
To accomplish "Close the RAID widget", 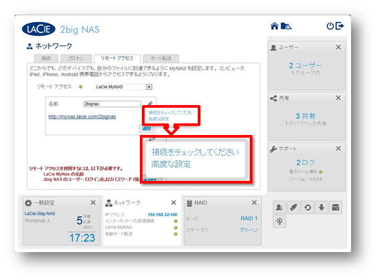I will [254, 203].
